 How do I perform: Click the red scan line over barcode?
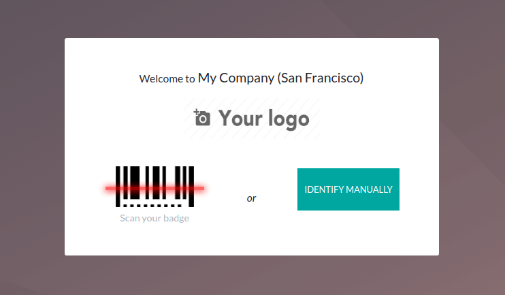154,188
